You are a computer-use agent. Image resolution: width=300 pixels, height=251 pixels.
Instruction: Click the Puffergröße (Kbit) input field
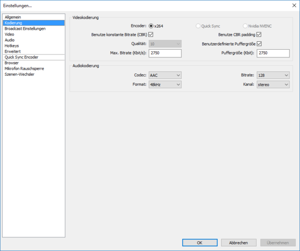pos(273,53)
